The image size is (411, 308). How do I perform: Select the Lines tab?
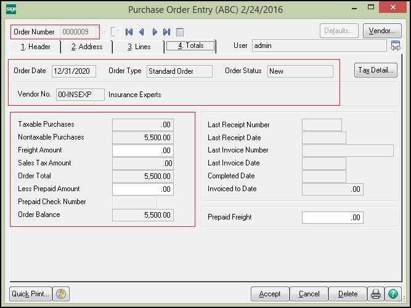tap(139, 46)
